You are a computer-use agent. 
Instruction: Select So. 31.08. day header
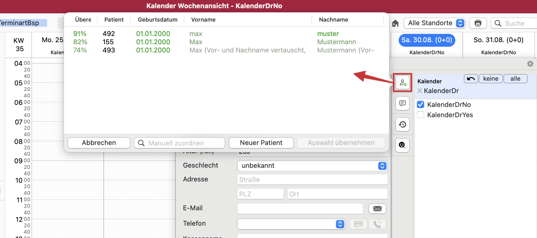498,40
